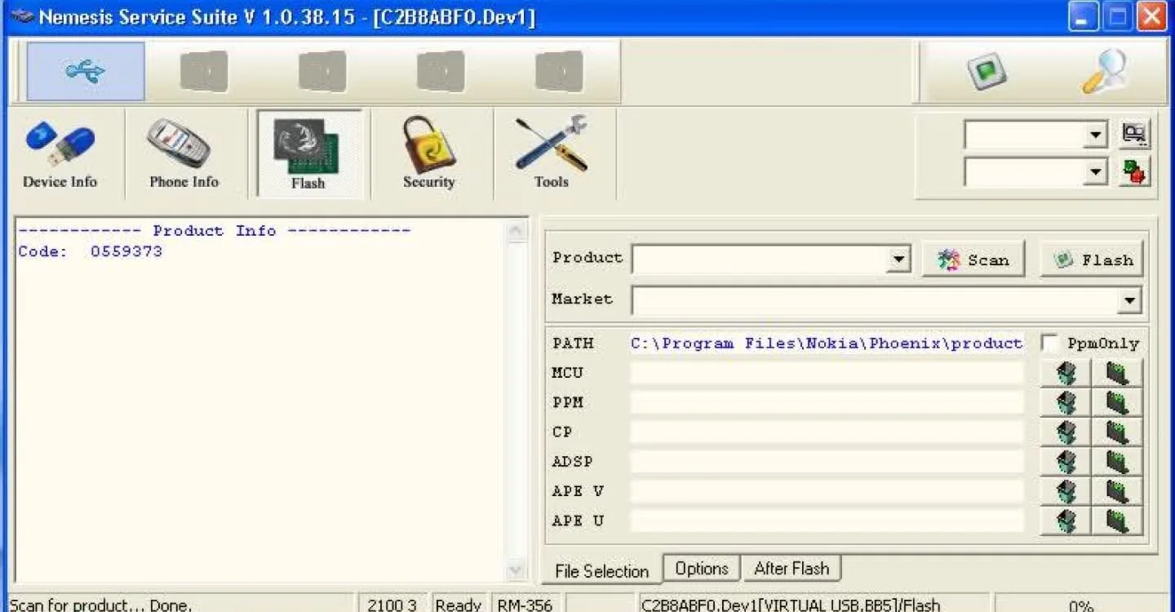Click second file icon in PPM row

coord(1117,402)
